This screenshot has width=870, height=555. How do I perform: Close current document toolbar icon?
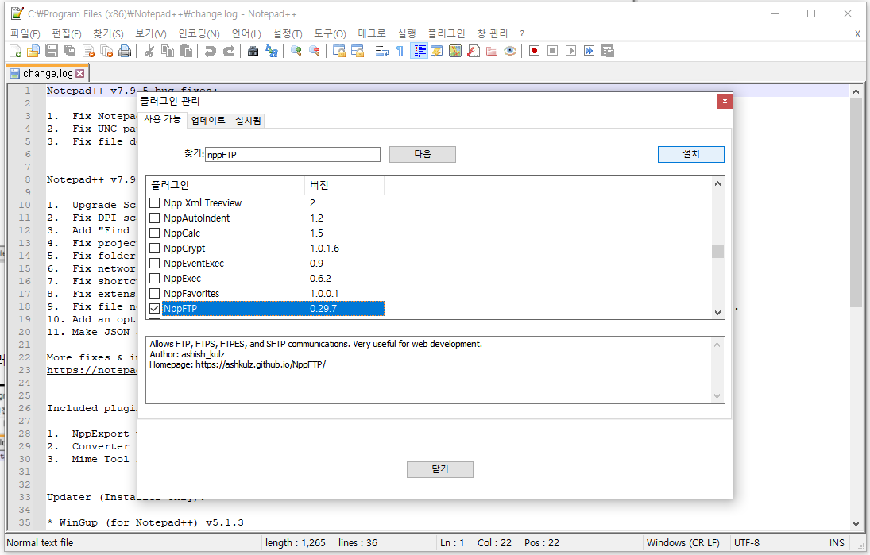point(88,51)
